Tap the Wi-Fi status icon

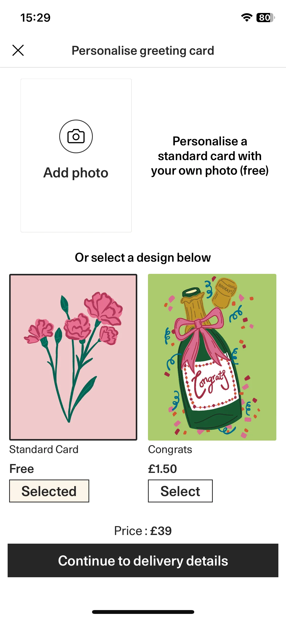[x=247, y=18]
